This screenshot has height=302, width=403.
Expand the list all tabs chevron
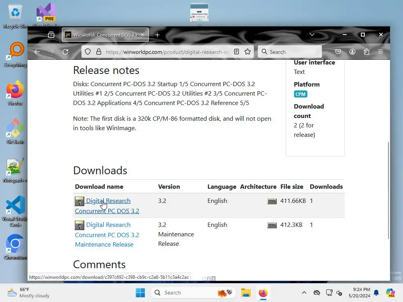pos(312,35)
